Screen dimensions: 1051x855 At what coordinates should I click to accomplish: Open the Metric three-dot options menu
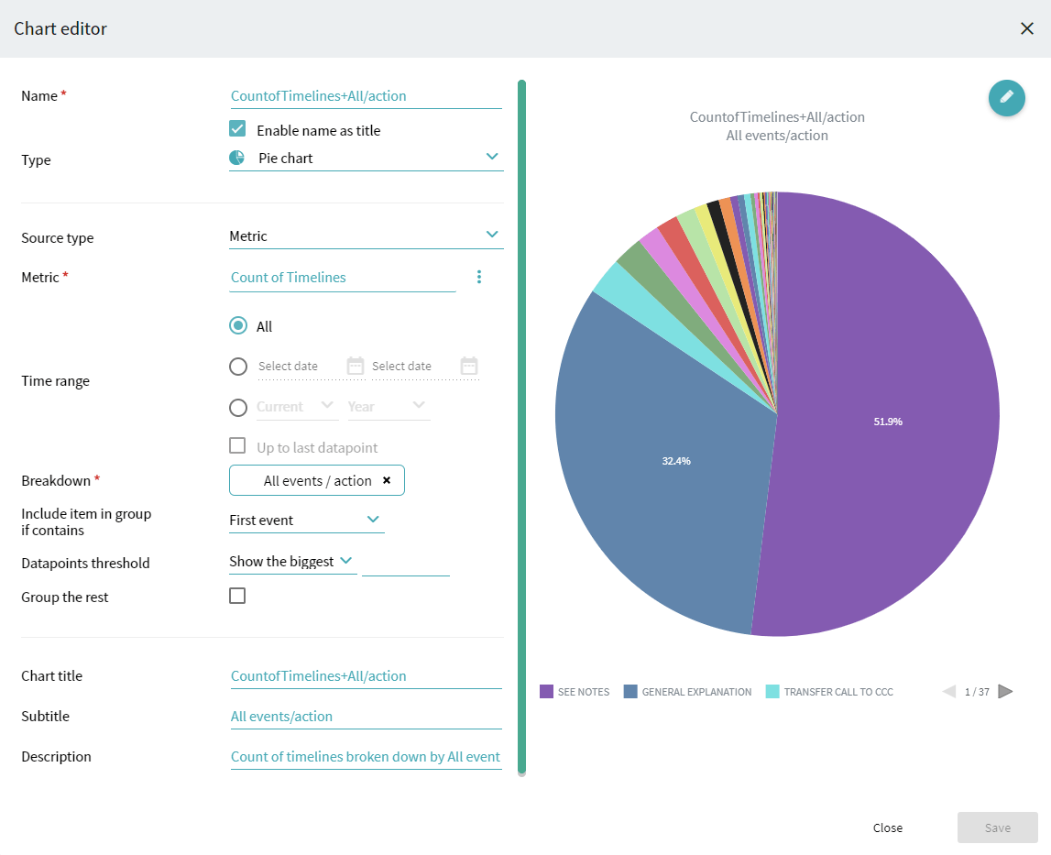(478, 277)
